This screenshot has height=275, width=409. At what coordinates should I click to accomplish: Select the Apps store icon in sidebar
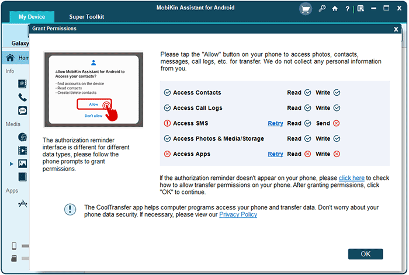[22, 204]
